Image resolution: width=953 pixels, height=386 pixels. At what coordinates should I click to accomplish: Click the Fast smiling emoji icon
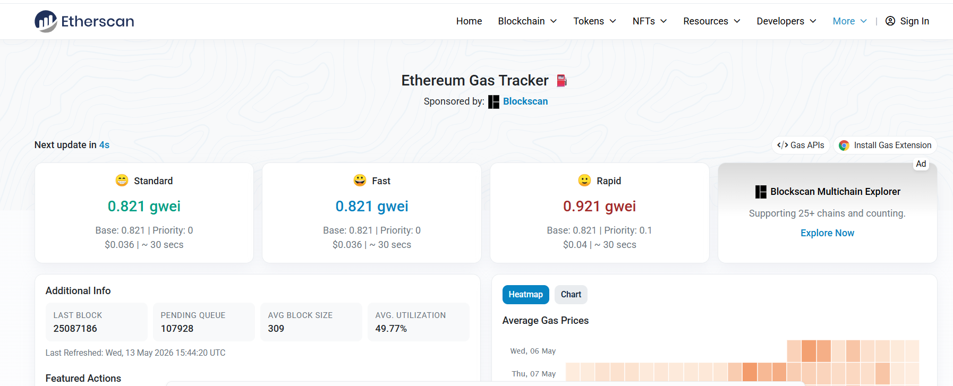[x=360, y=181]
